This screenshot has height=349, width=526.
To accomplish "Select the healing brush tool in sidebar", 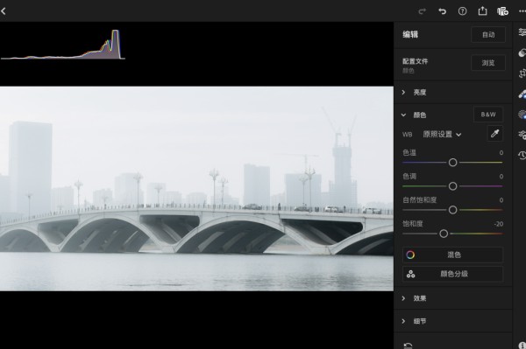I will (522, 94).
